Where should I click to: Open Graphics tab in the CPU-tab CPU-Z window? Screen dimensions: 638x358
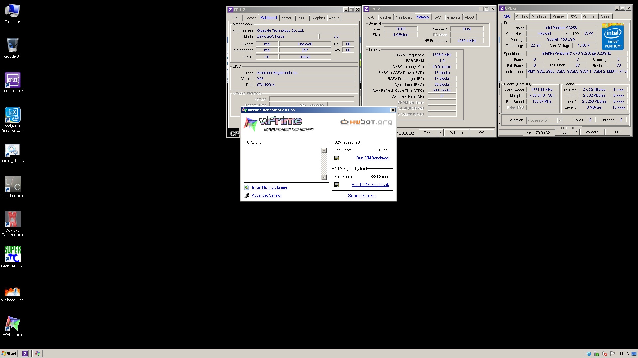click(589, 17)
